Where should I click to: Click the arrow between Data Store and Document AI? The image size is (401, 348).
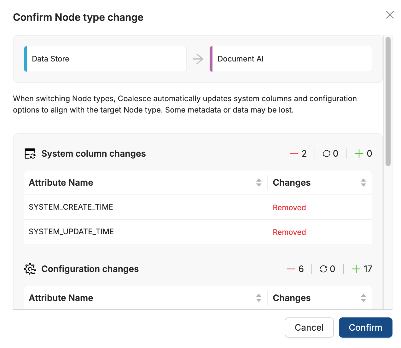tap(198, 59)
